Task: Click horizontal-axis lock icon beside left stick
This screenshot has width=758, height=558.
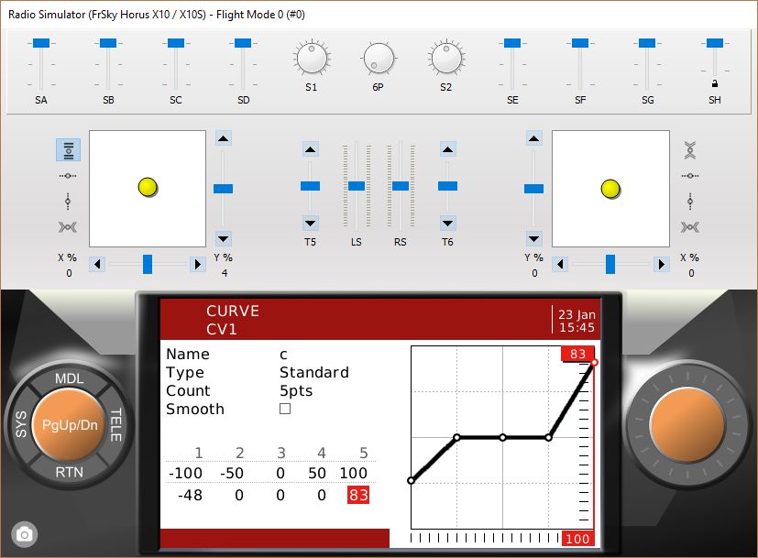Action: [x=68, y=175]
